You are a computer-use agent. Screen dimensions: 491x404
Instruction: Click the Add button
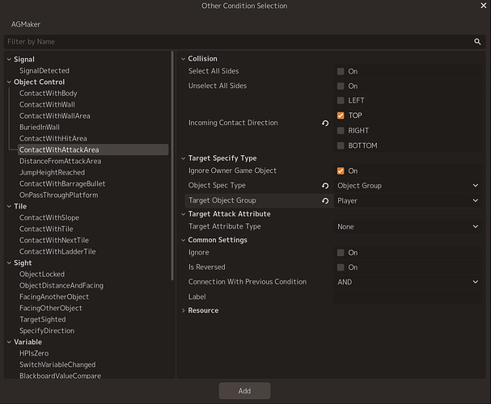[244, 391]
